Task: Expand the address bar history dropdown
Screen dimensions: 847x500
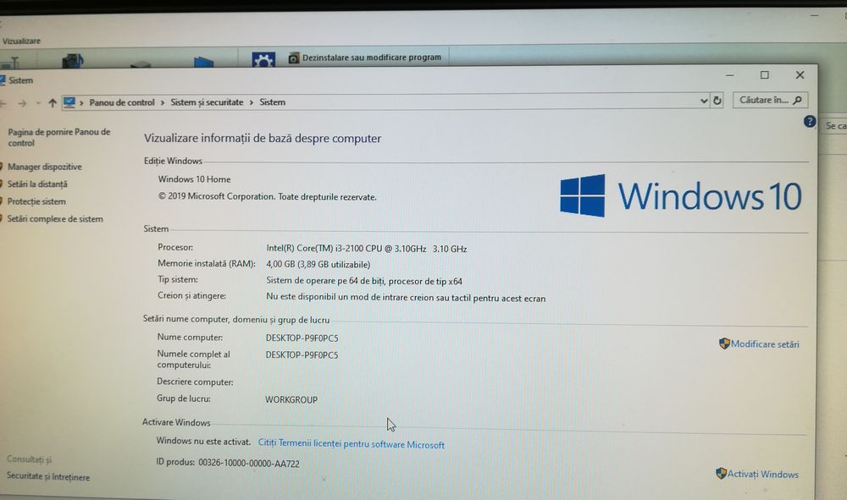Action: click(x=703, y=101)
